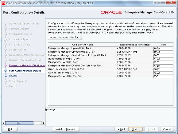Click the Install Progress step
Image resolution: width=178 pixels, height=134 pixels.
coord(18,81)
